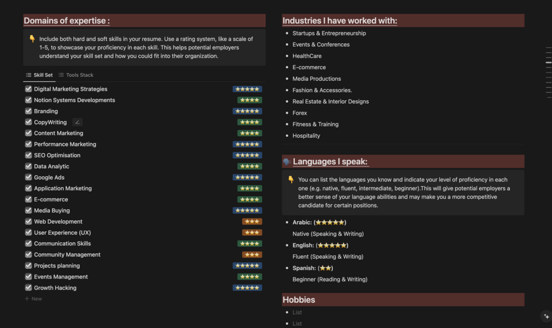Viewport: 552px width, 328px height.
Task: Click the pointing-hand emoji in languages callout
Action: pyautogui.click(x=291, y=180)
